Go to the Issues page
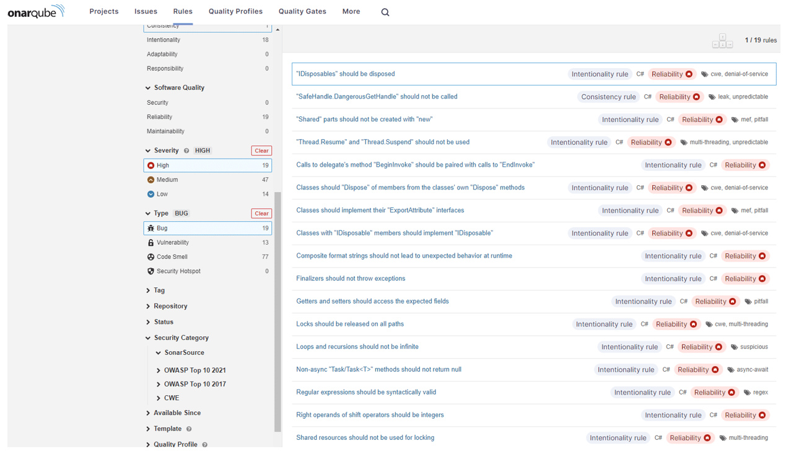The width and height of the screenshot is (791, 454). (146, 11)
